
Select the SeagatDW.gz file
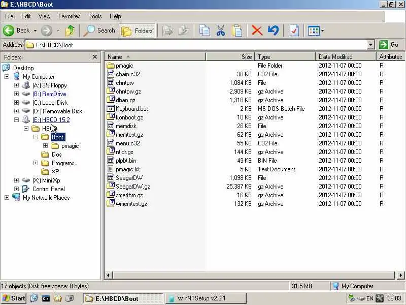133,187
